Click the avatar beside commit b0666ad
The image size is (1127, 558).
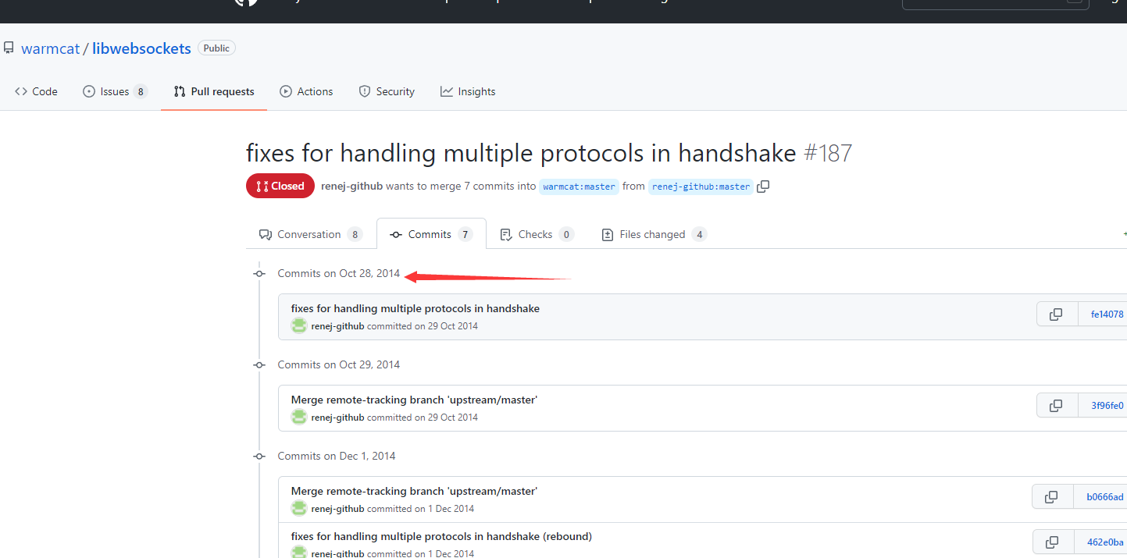coord(299,508)
